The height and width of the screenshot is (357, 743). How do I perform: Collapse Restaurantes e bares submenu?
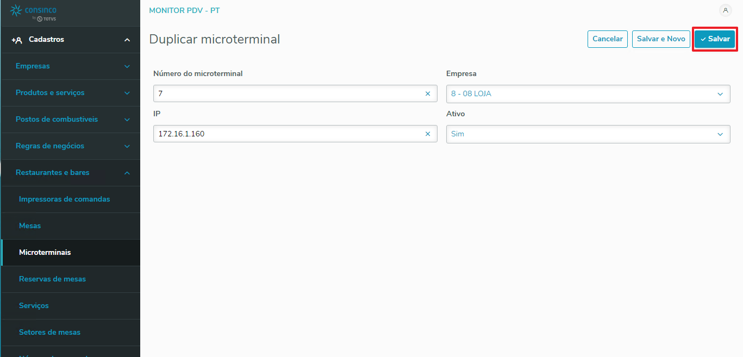click(127, 173)
